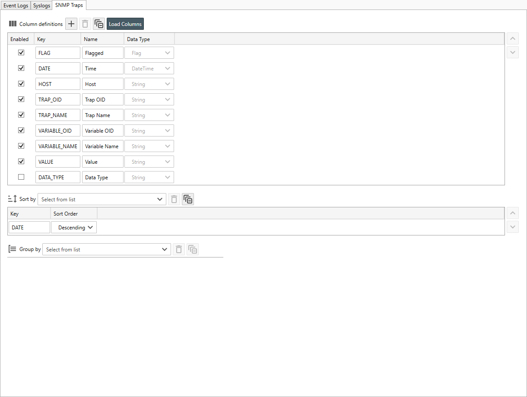527x397 pixels.
Task: Uncheck the FLAG column checkbox
Action: [x=21, y=53]
